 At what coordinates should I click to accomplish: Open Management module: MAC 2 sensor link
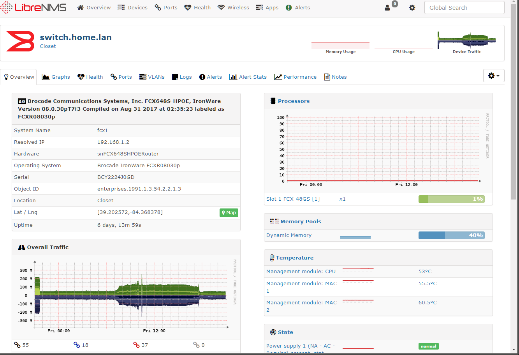point(301,306)
